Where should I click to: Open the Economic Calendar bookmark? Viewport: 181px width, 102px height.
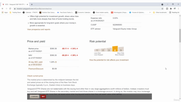tap(83, 12)
